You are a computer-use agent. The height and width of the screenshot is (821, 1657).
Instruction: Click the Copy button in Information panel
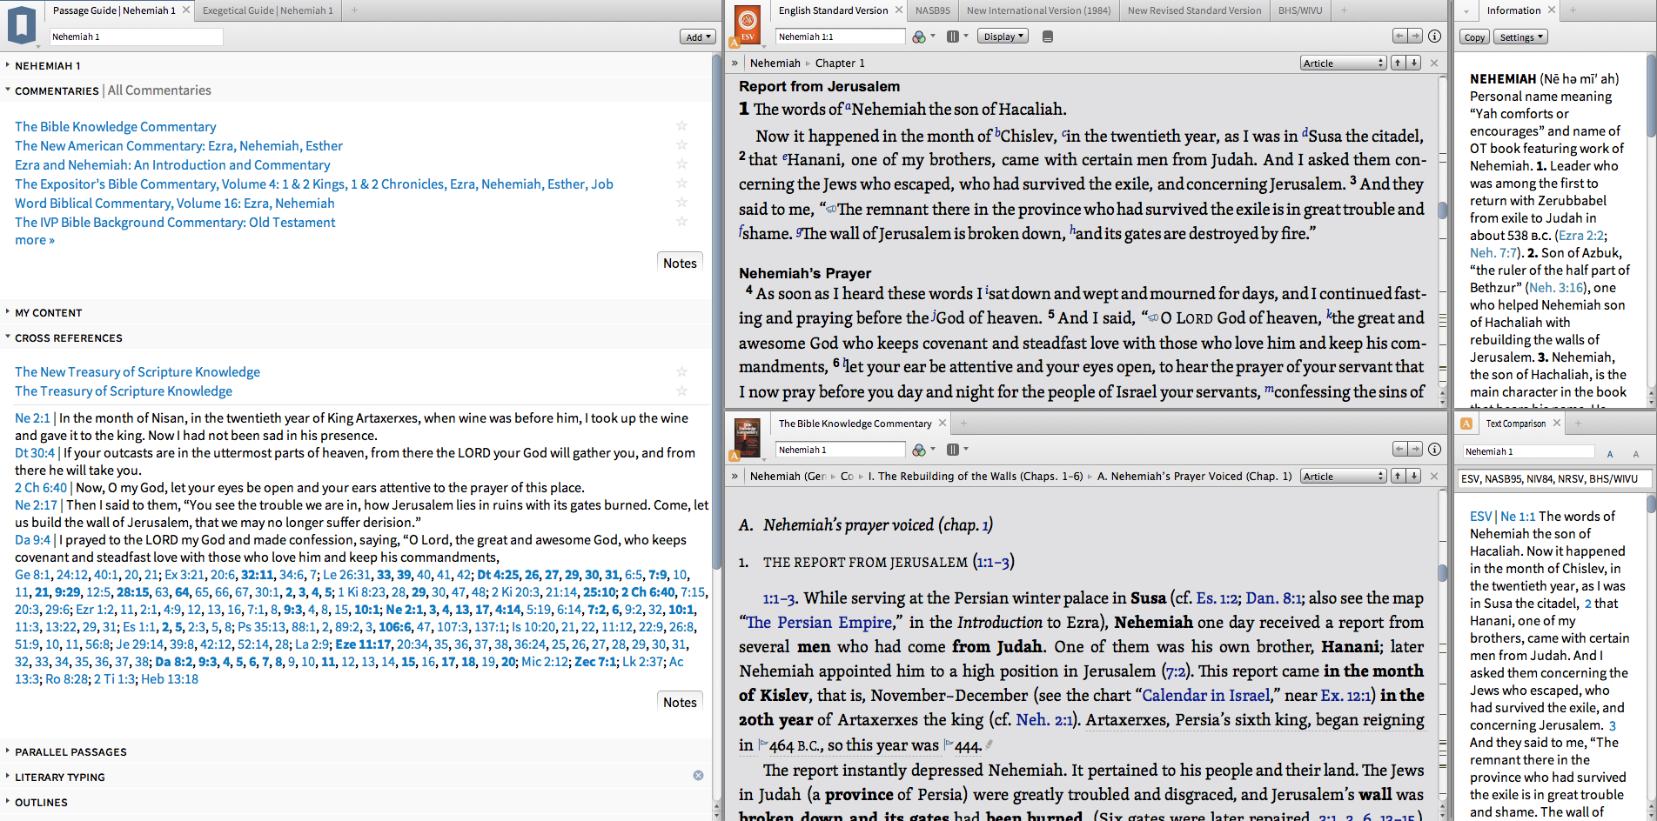pos(1474,37)
